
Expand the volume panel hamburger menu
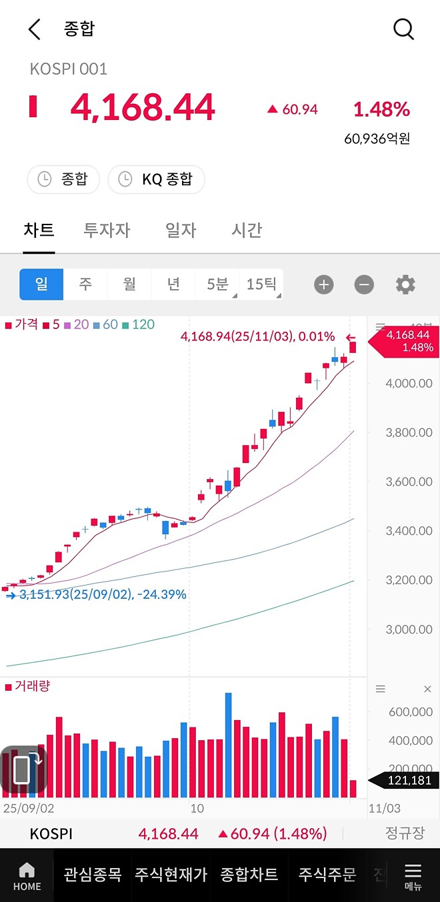(x=381, y=689)
